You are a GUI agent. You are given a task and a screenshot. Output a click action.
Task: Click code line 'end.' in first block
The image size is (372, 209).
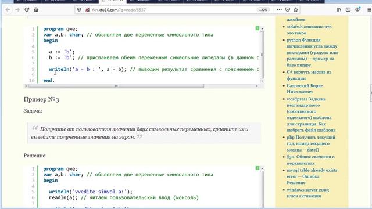[x=49, y=81]
